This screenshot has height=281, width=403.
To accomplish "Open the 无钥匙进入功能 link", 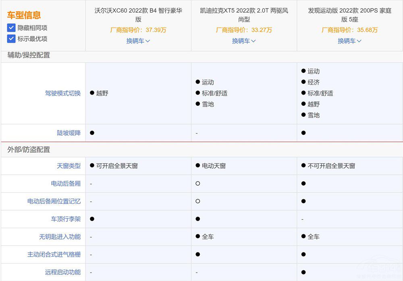I will pos(60,236).
